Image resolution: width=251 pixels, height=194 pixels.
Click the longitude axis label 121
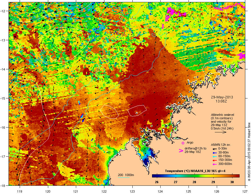76,191
